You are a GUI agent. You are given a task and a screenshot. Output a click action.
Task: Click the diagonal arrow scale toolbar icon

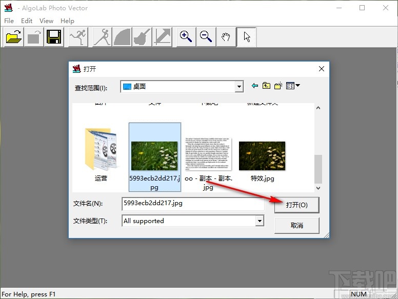point(162,37)
